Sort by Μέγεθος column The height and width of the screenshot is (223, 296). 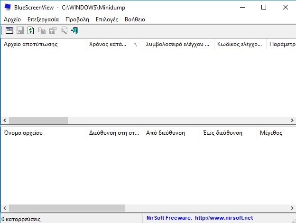(277, 133)
